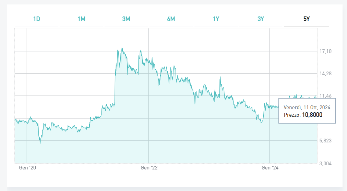Click the 14,28 y-axis price label
This screenshot has width=347, height=191.
pos(325,74)
